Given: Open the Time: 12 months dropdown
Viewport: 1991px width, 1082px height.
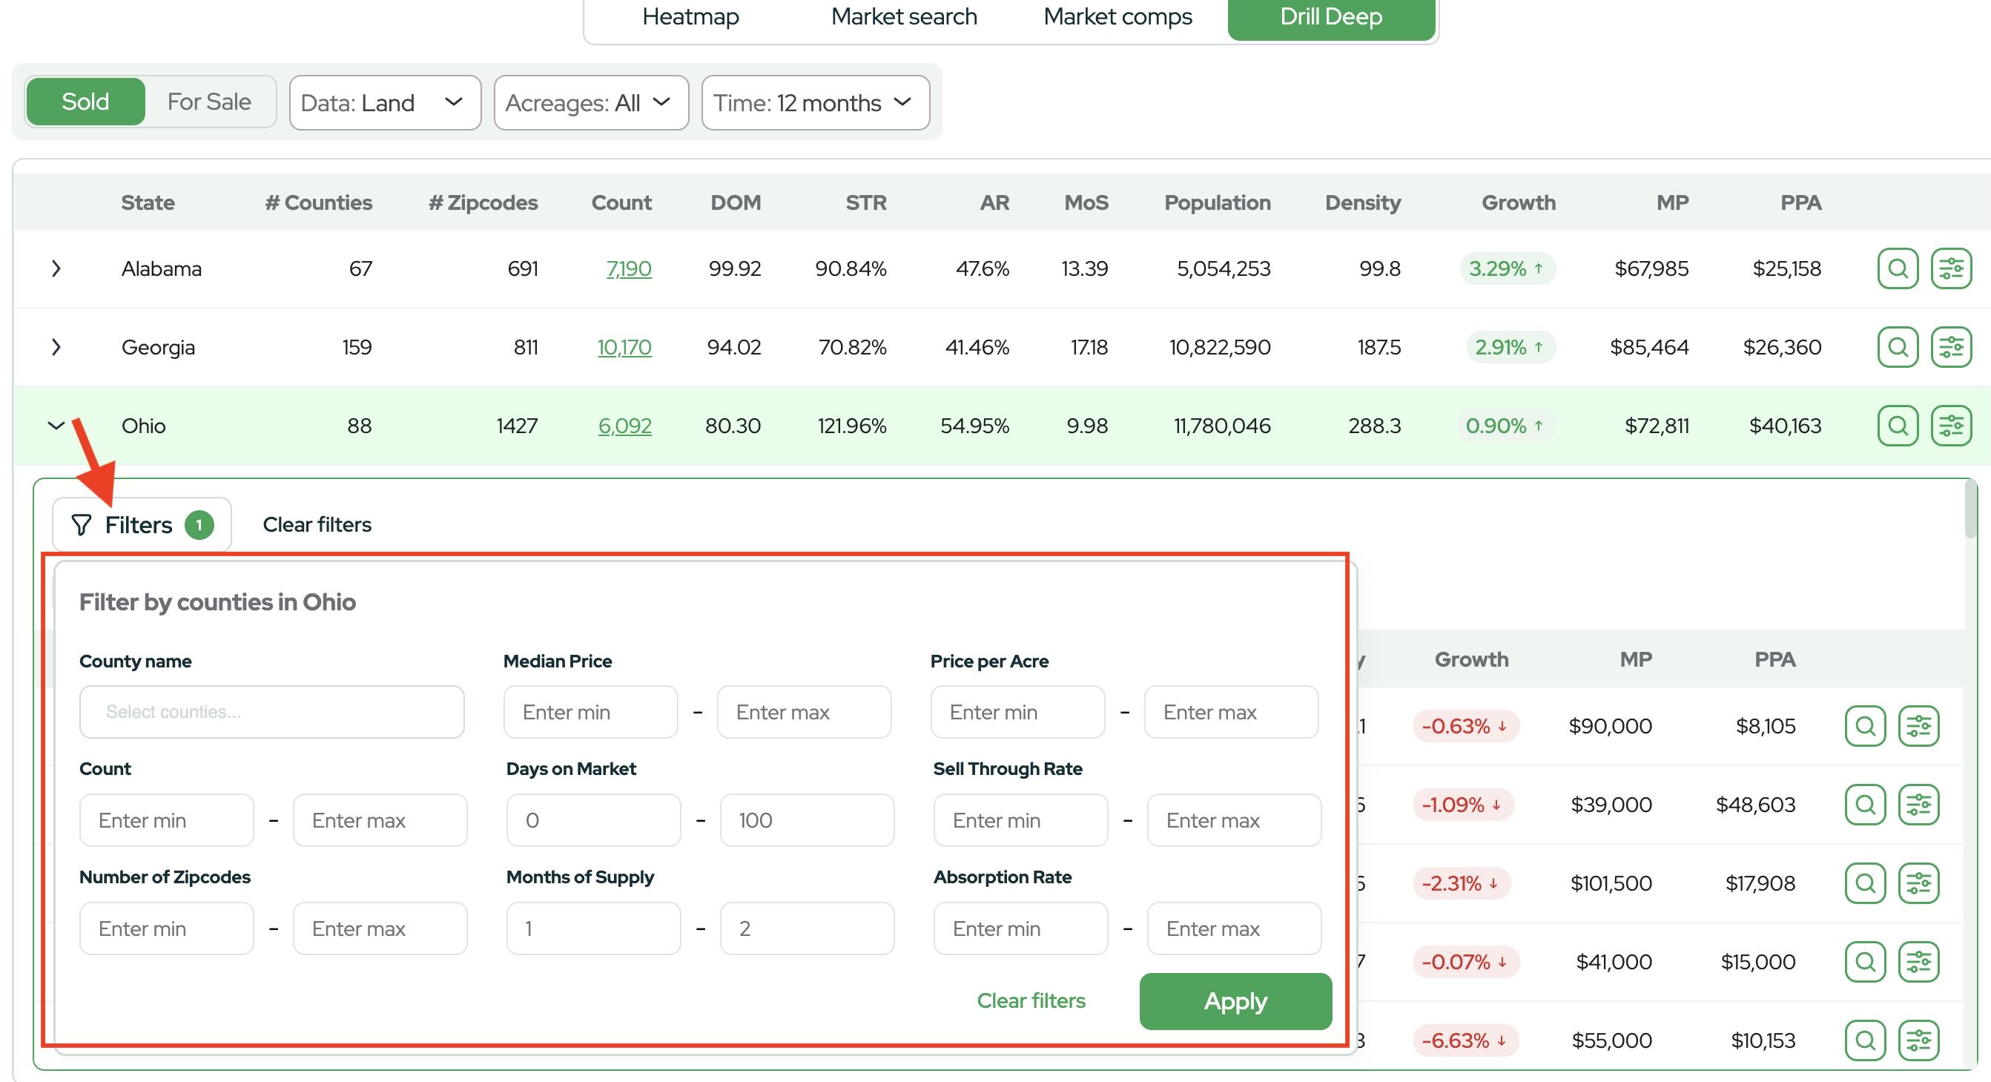Looking at the screenshot, I should pyautogui.click(x=815, y=103).
